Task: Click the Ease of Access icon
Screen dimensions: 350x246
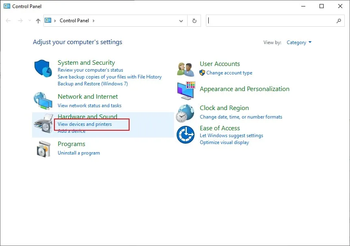Action: (x=186, y=135)
